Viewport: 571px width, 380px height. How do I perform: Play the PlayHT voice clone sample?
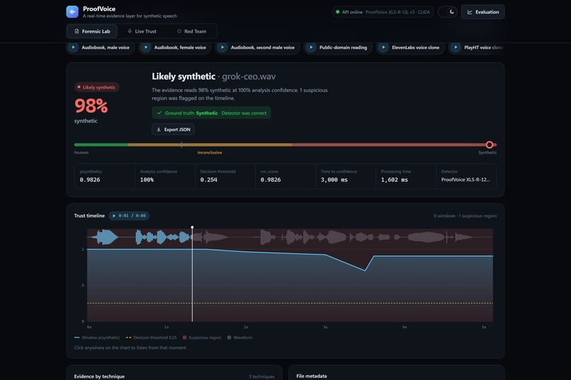456,47
